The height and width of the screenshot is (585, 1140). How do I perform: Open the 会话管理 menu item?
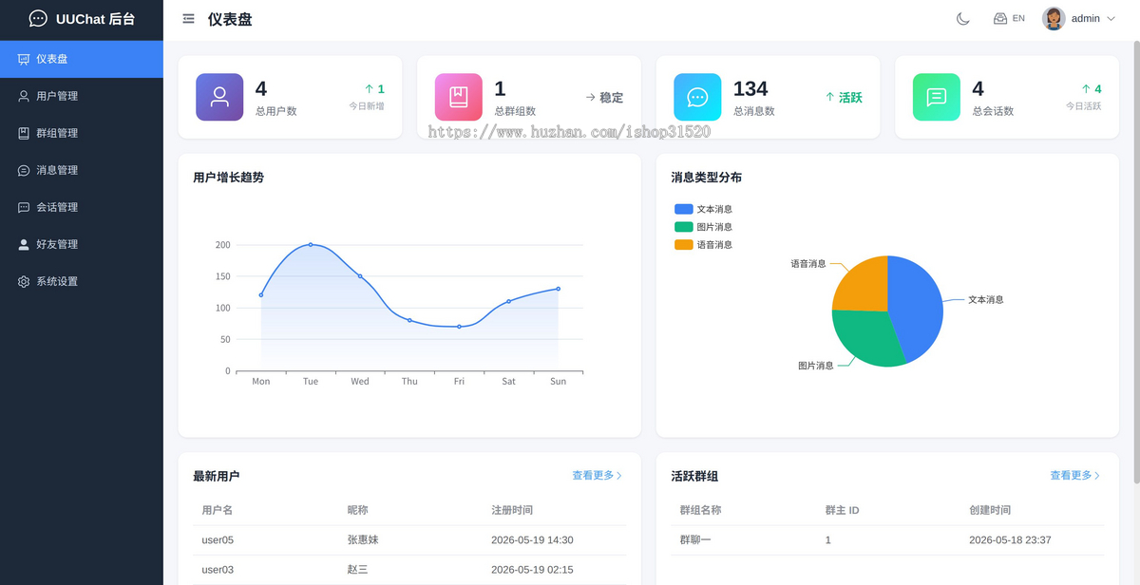coord(82,207)
